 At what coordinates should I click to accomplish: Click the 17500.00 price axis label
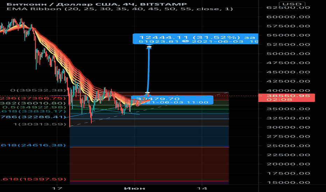pyautogui.click(x=288, y=173)
